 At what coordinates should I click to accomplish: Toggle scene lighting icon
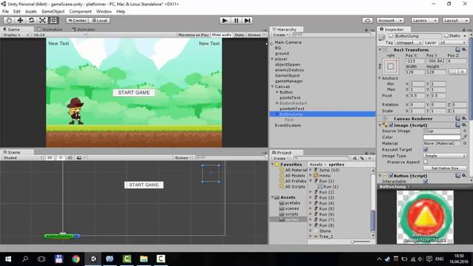tap(61, 157)
